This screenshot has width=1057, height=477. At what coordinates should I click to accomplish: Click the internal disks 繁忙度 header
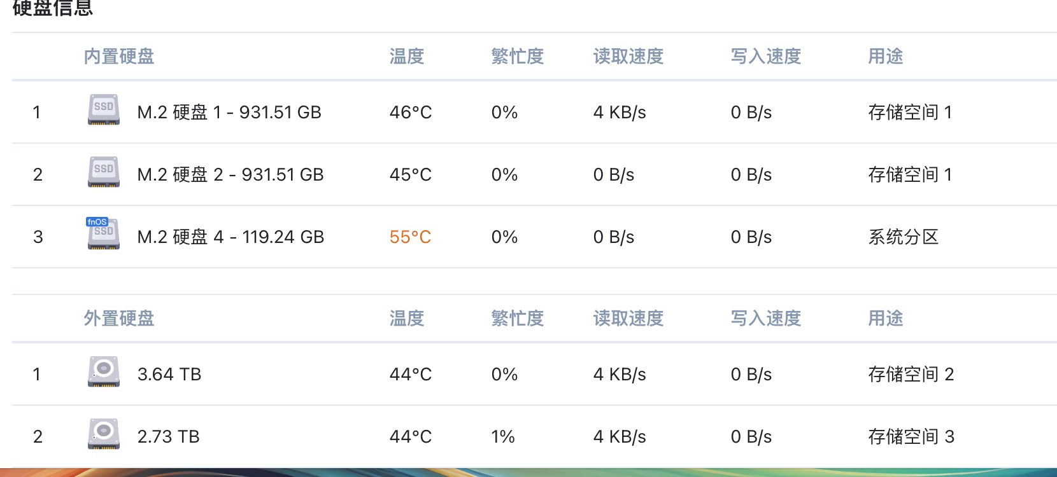[517, 57]
